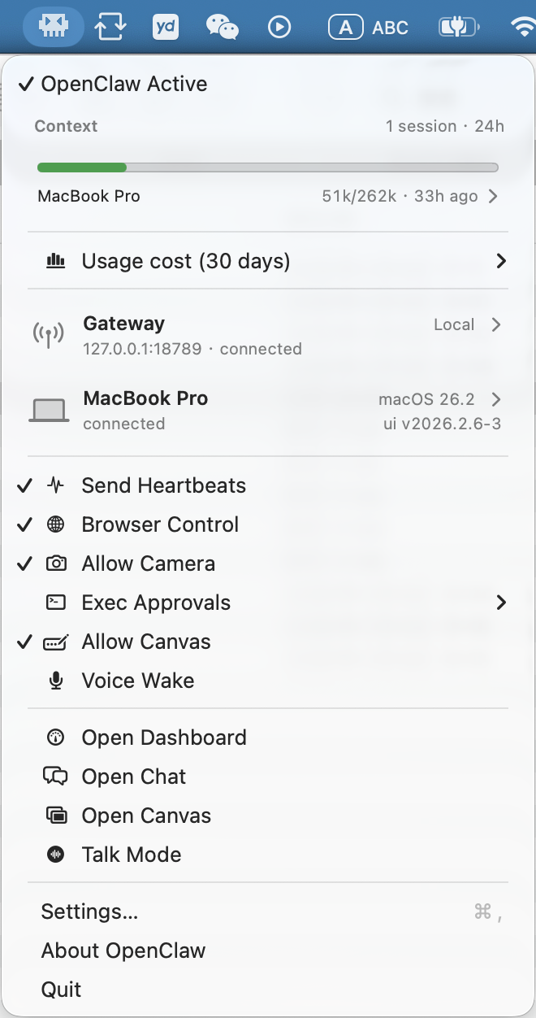
Task: Click the Open Canvas windows icon
Action: point(56,816)
